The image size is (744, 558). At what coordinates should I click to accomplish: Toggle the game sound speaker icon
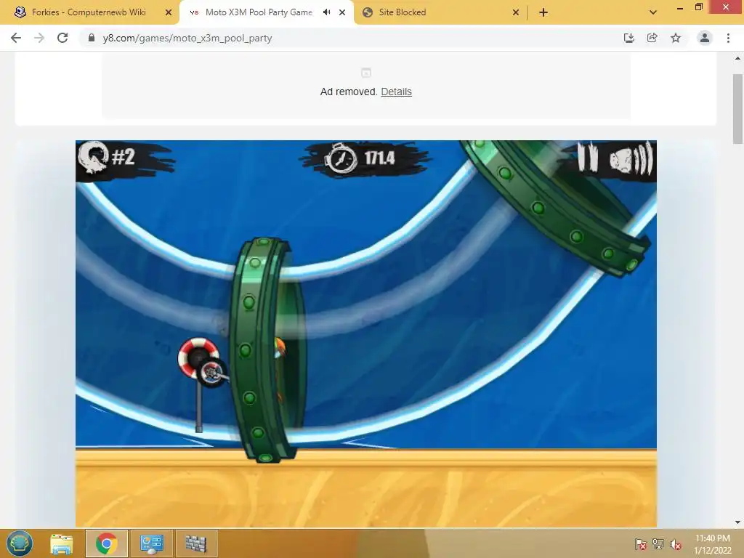[631, 159]
